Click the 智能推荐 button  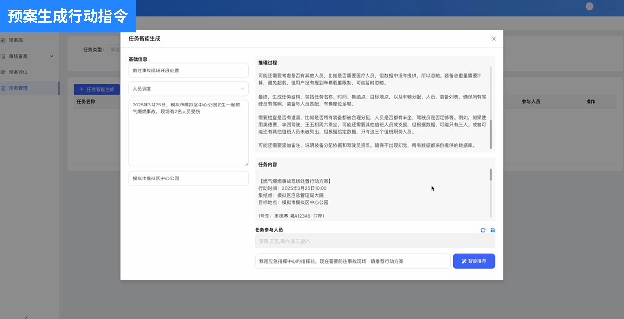[x=474, y=261]
